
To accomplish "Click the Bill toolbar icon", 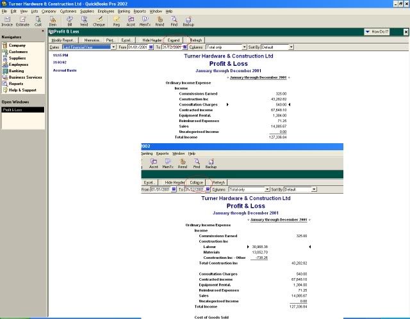I will [70, 21].
